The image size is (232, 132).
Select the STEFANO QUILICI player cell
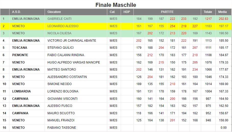click(76, 48)
